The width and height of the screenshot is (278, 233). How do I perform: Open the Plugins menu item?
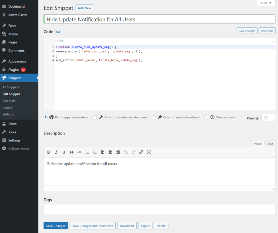(14, 70)
